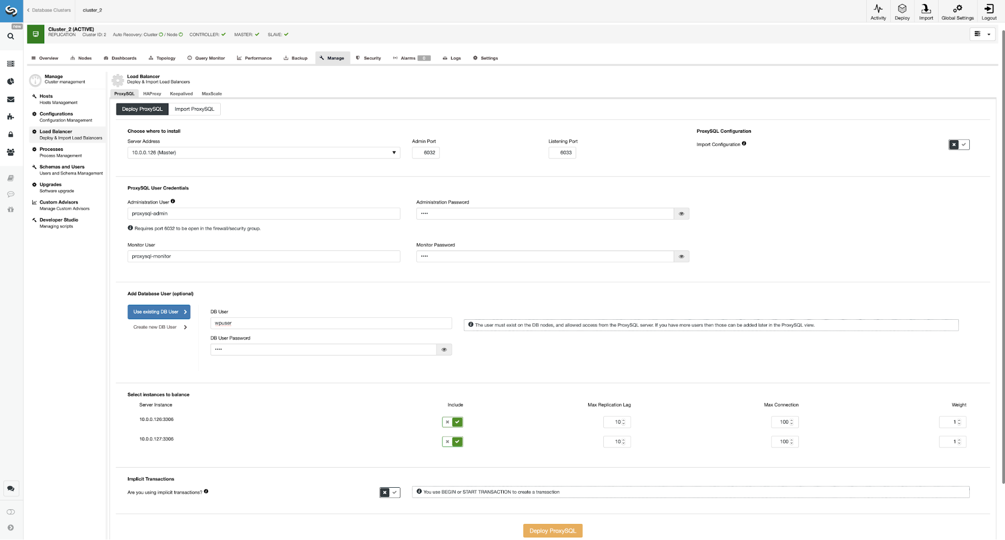Toggle the Import Configuration switch
The image size is (1005, 540).
coord(959,145)
